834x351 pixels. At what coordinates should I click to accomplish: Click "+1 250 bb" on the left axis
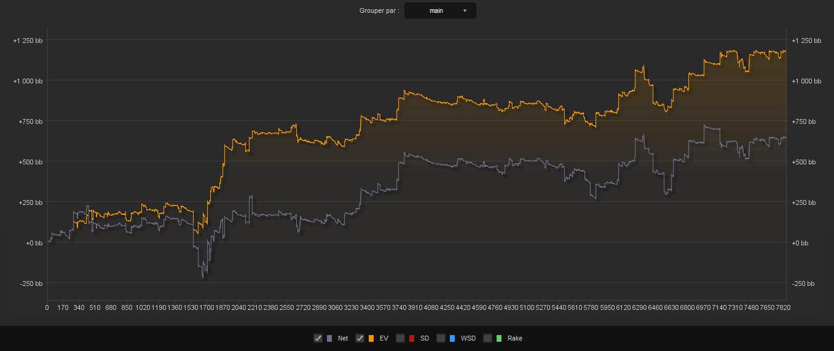coord(28,40)
